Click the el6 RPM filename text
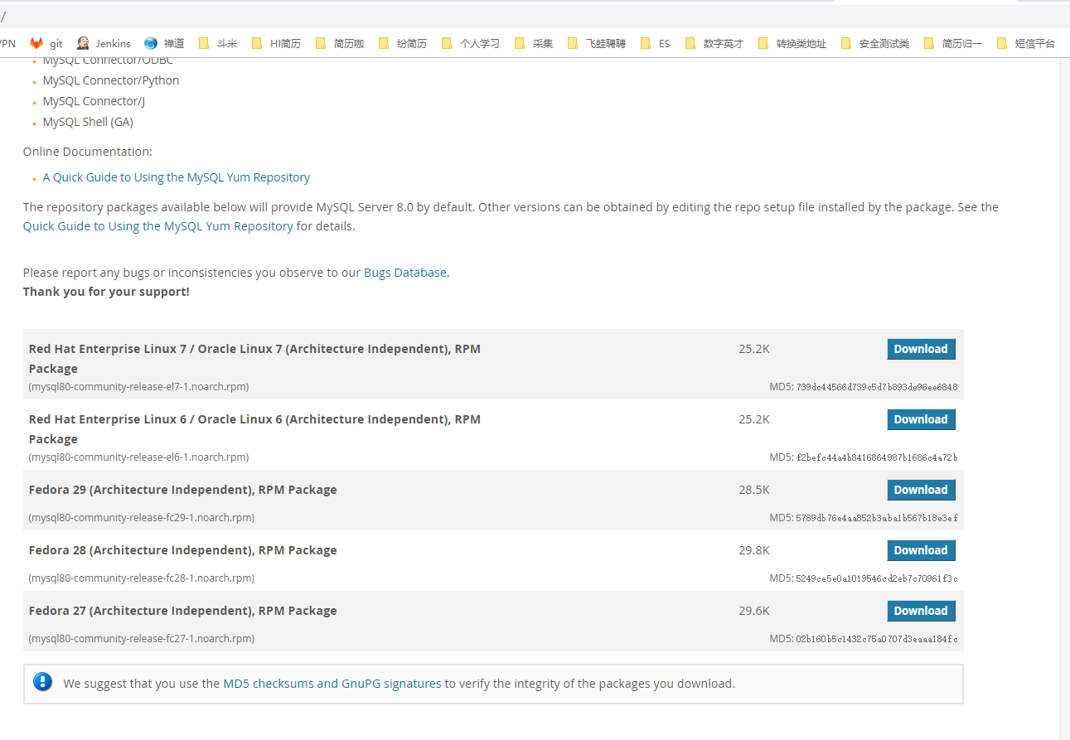Screen dimensions: 1070x740 138,457
